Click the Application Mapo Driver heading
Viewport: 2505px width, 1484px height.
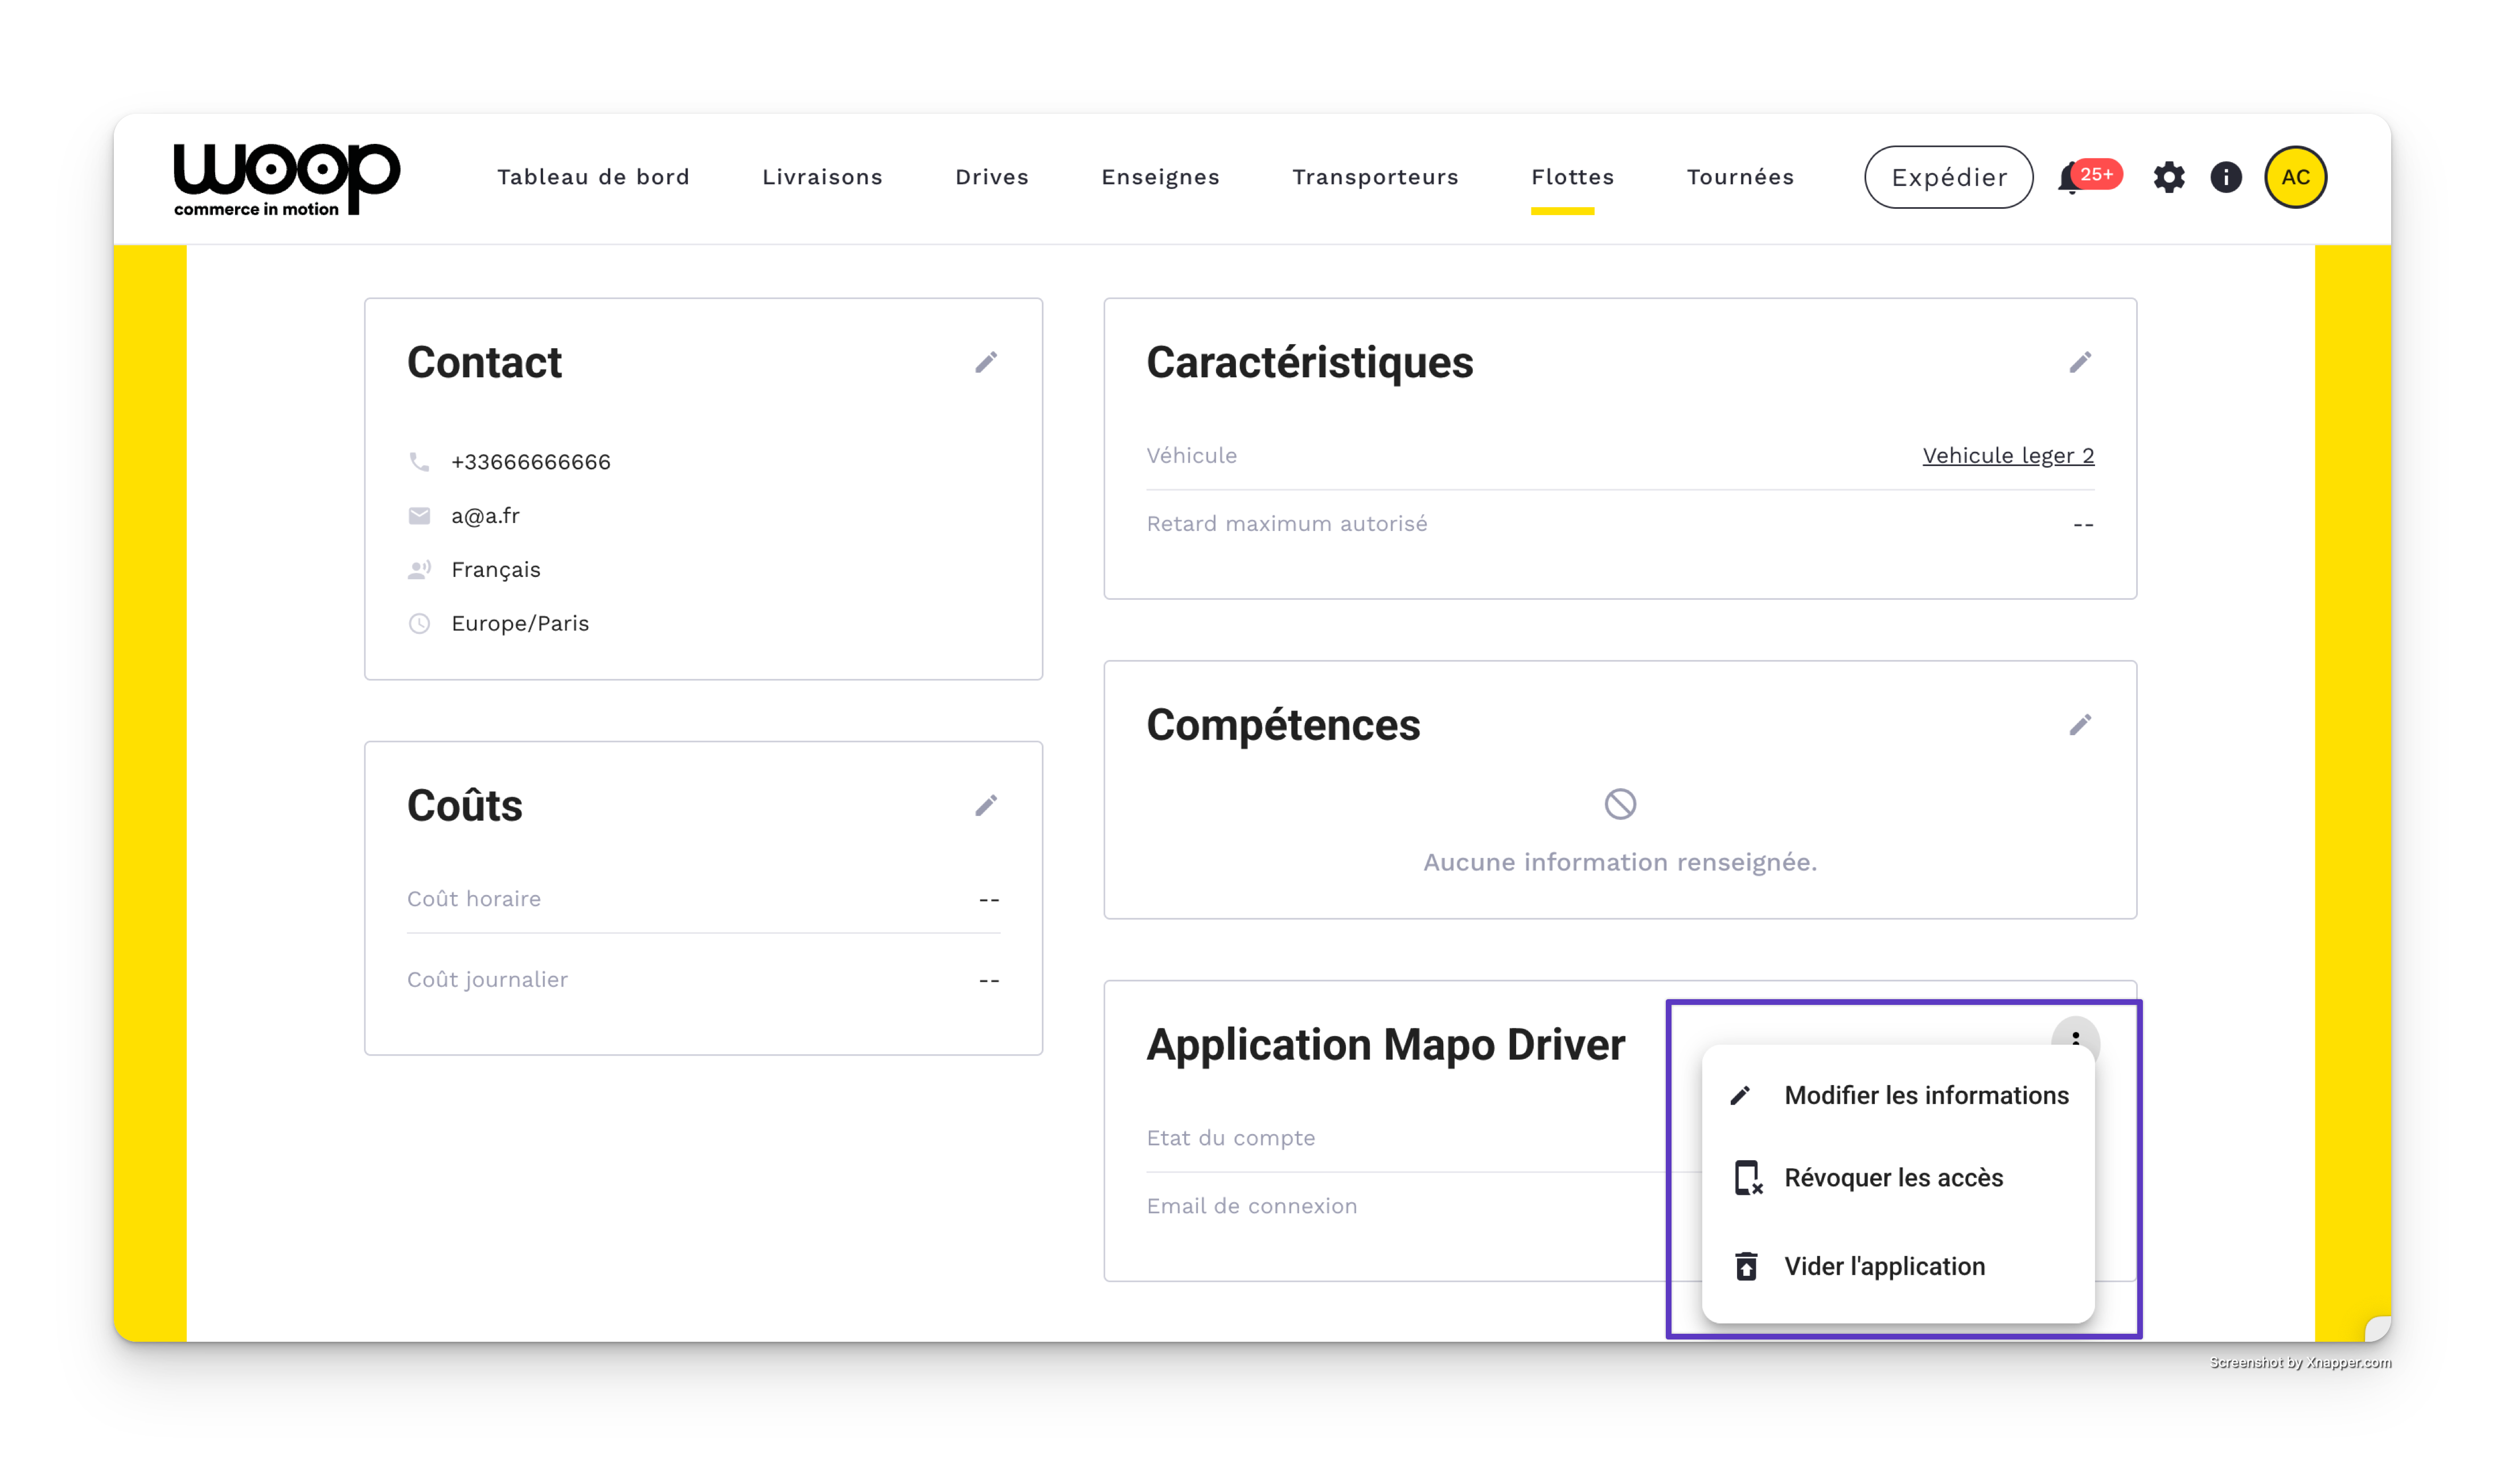click(x=1386, y=1045)
